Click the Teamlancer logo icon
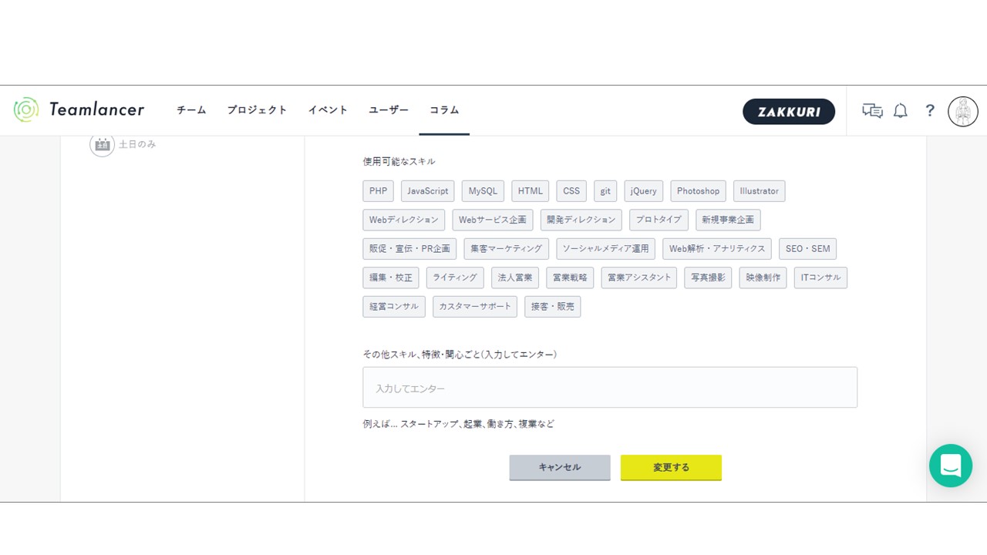Screen dimensions: 987x555 [26, 110]
